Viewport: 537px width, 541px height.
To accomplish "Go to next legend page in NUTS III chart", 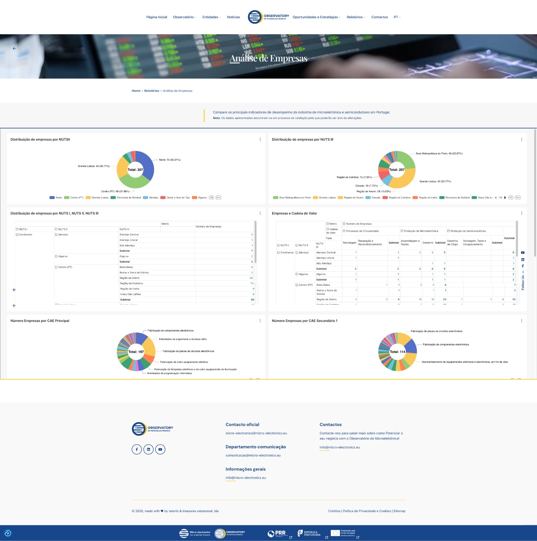I will 505,197.
